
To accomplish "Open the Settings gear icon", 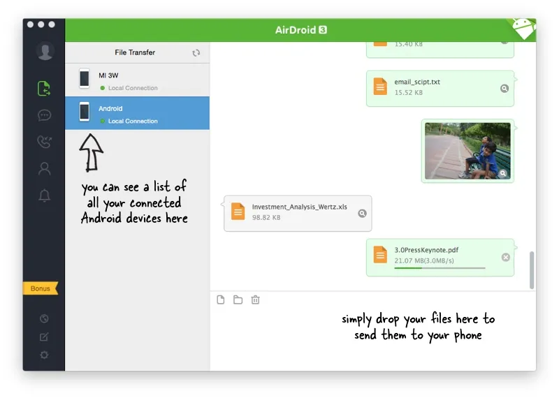I will pos(44,355).
